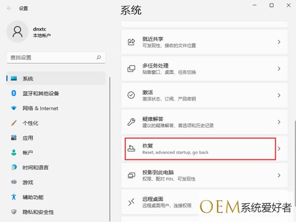Click the 激活 checkmark circle icon
The height and width of the screenshot is (222, 296).
tap(131, 95)
